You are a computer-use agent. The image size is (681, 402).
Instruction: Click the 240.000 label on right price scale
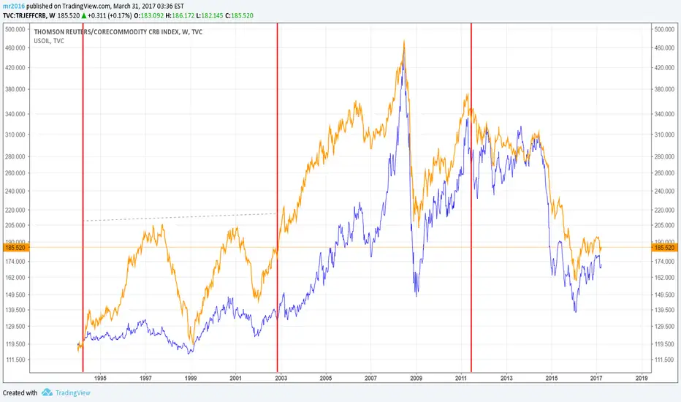(664, 191)
